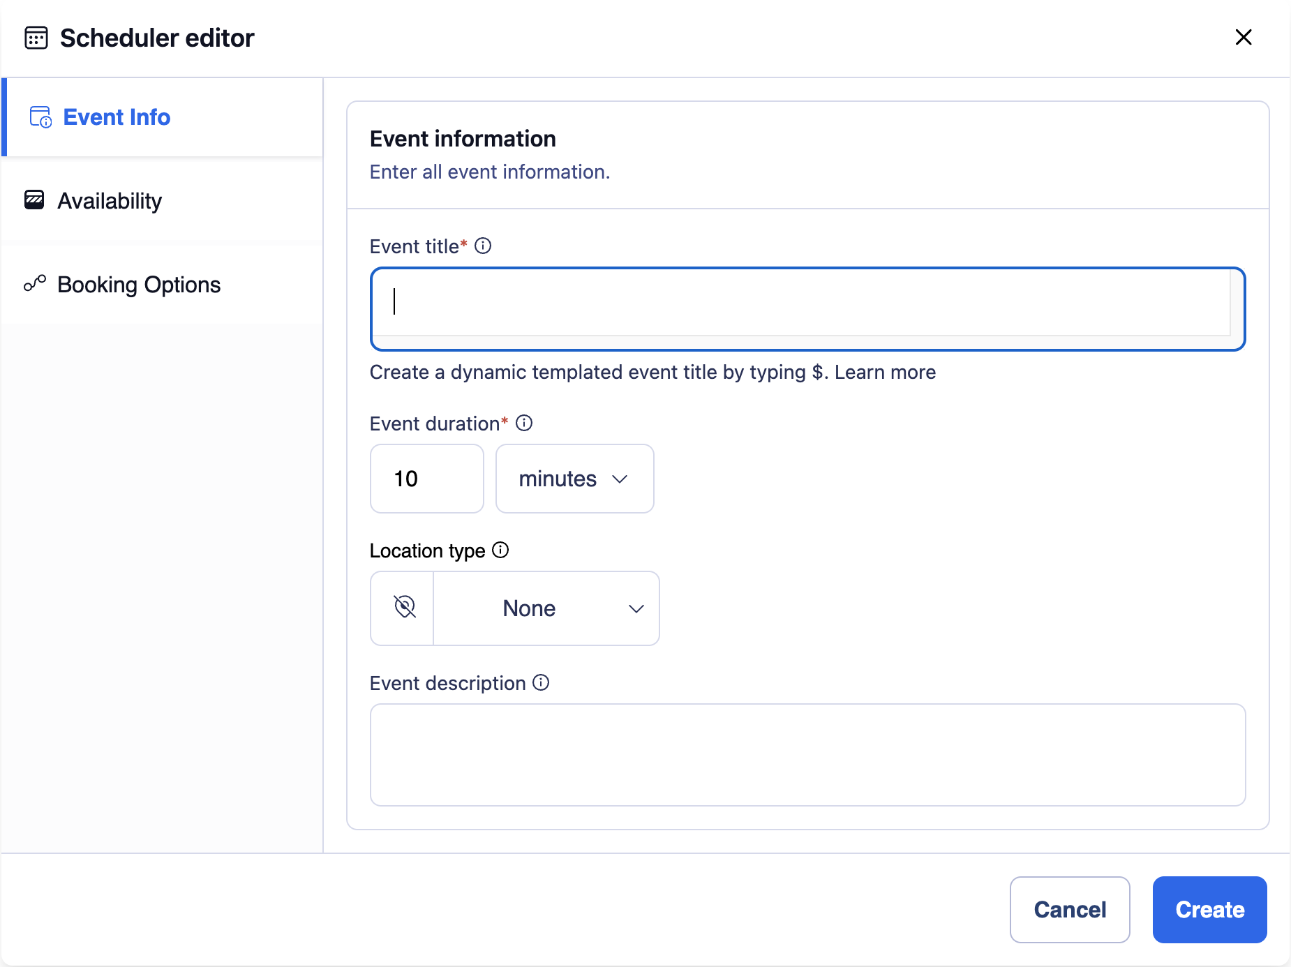Click the Availability grid icon
The height and width of the screenshot is (967, 1291).
click(34, 200)
